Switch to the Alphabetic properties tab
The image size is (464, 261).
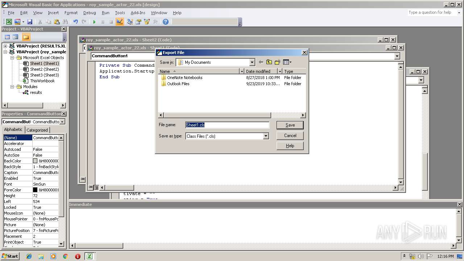tap(13, 129)
